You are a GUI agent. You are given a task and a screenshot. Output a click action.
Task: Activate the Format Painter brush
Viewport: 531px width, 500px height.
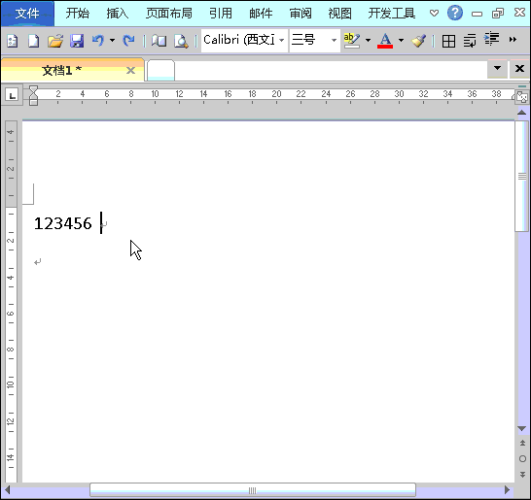coord(418,41)
